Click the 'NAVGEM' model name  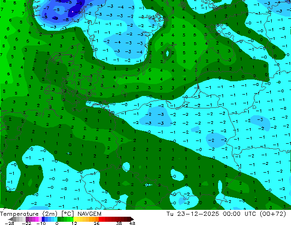click(90, 214)
